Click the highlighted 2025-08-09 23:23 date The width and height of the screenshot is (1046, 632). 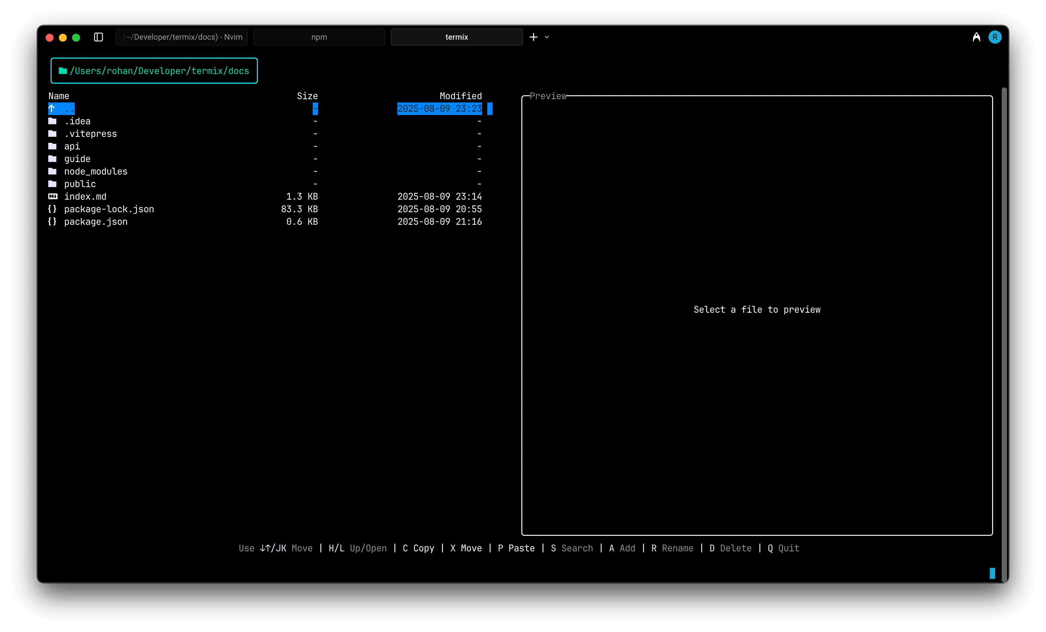tap(439, 109)
